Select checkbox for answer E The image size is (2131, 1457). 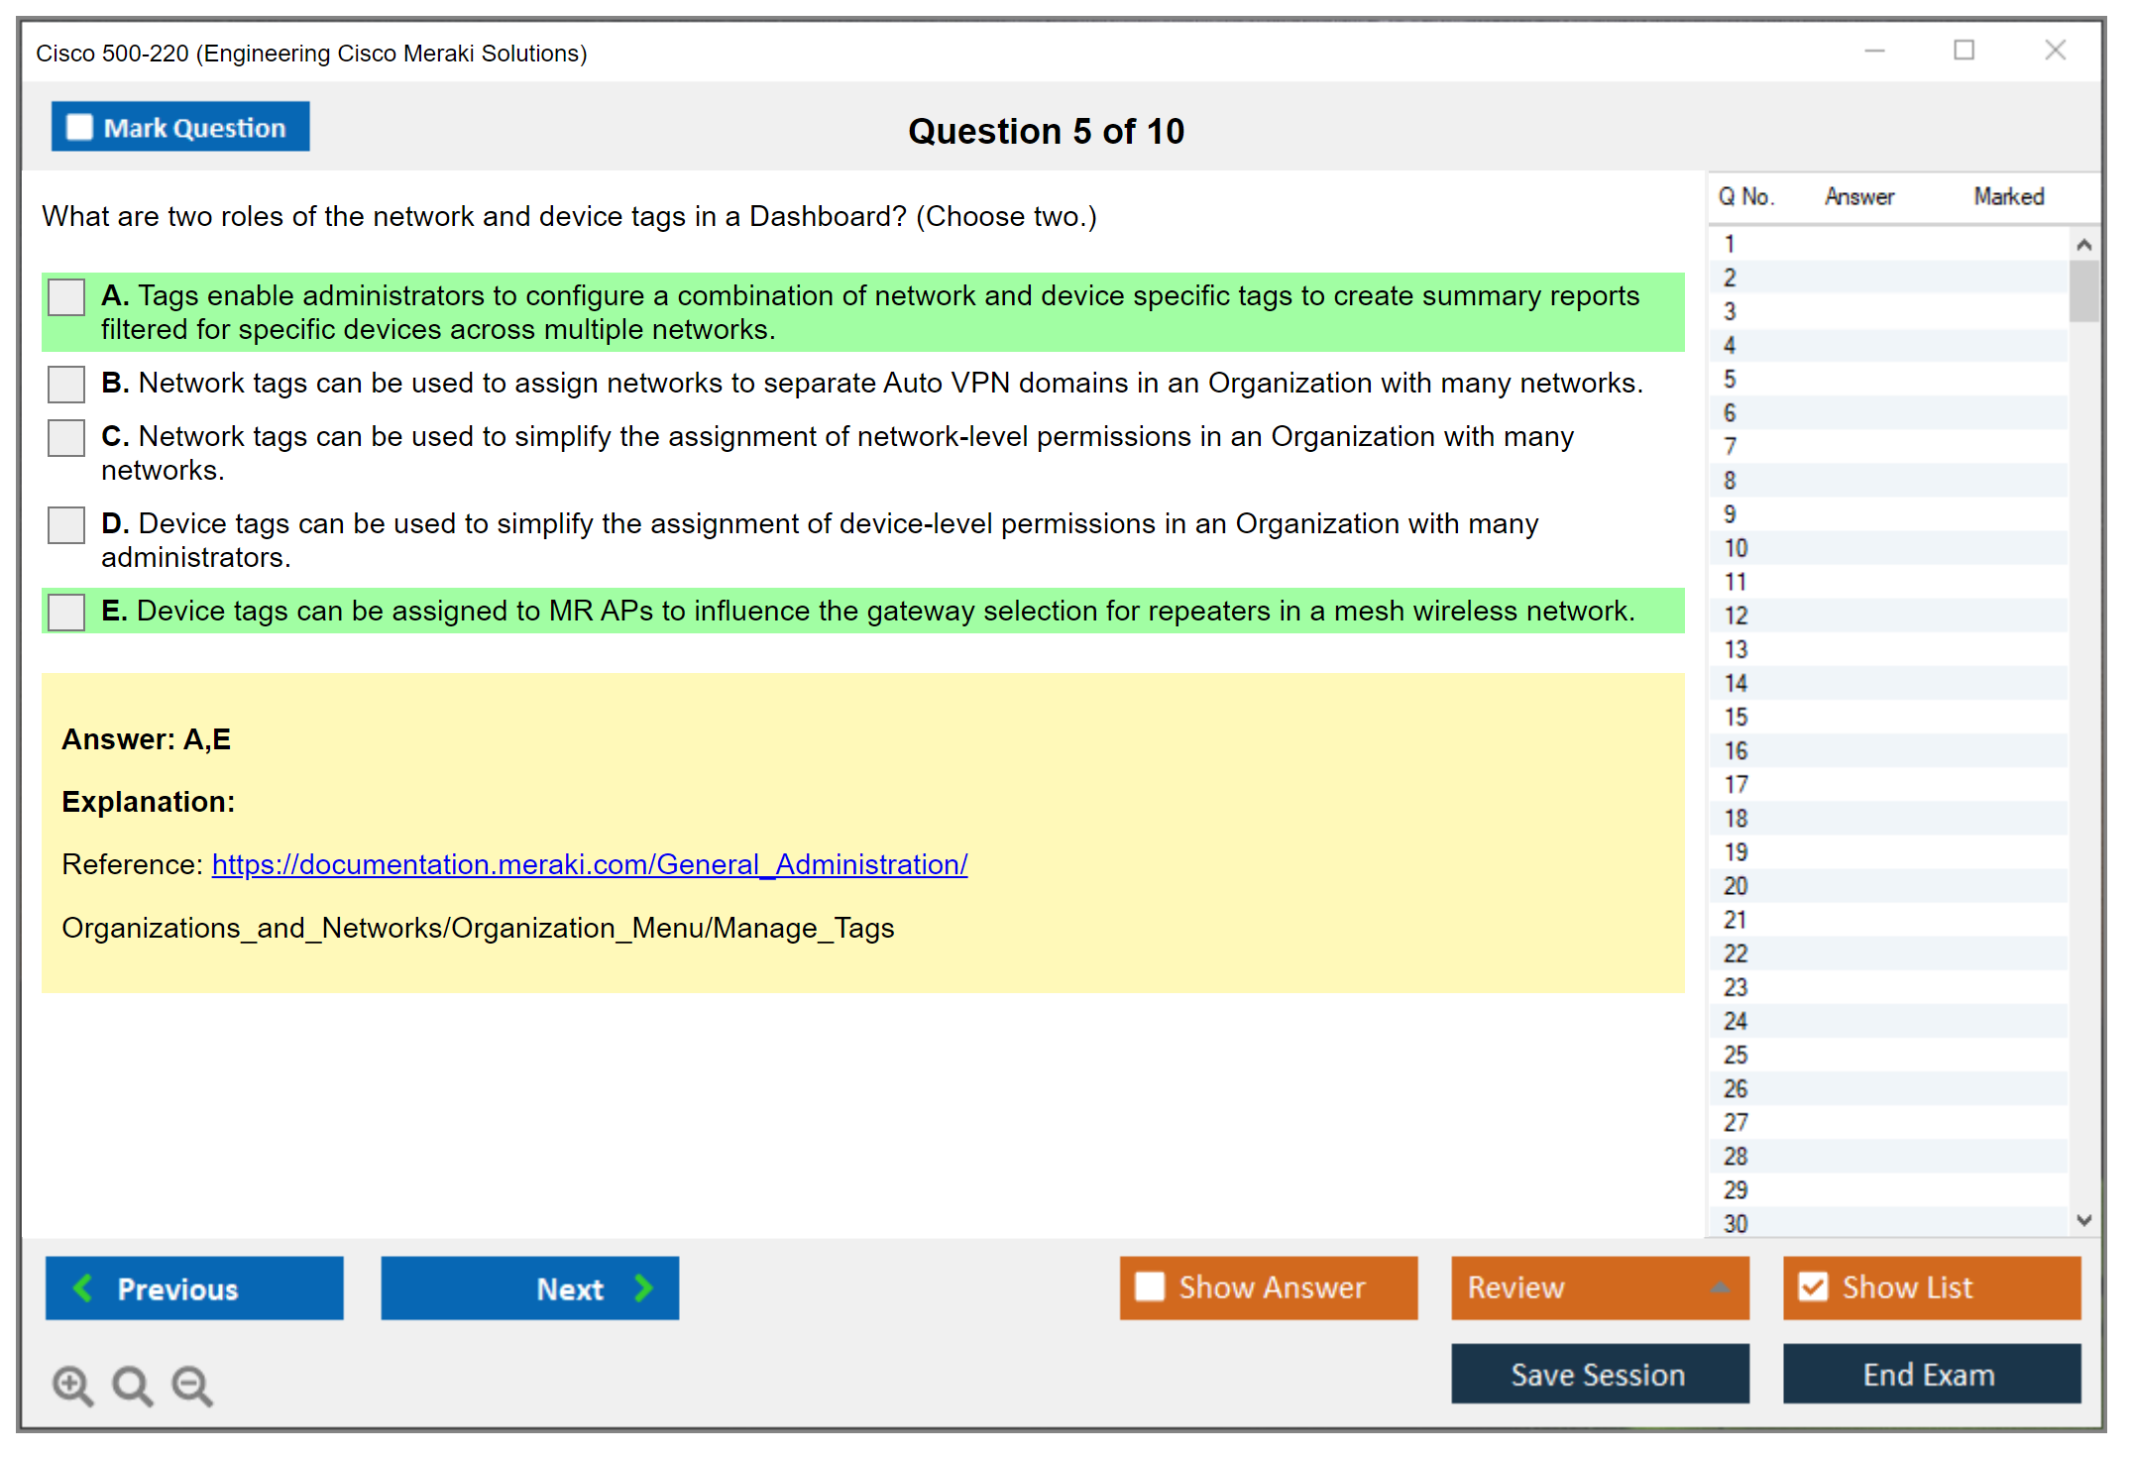coord(66,612)
